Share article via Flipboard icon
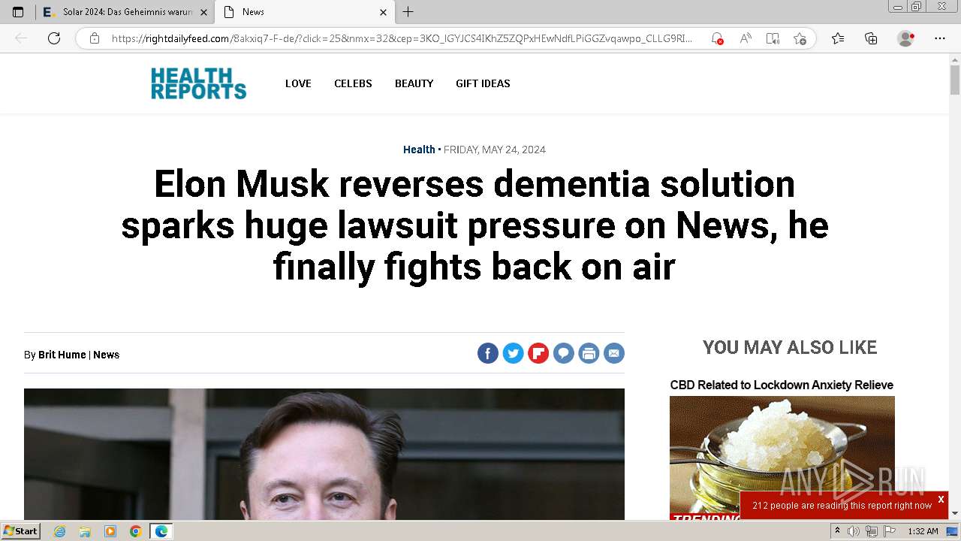Image resolution: width=961 pixels, height=541 pixels. 538,353
